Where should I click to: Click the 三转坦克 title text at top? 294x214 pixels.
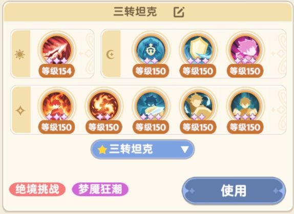pyautogui.click(x=135, y=12)
